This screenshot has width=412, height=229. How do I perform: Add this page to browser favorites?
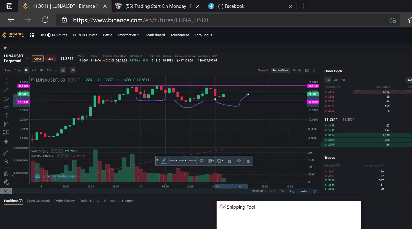pos(393,20)
